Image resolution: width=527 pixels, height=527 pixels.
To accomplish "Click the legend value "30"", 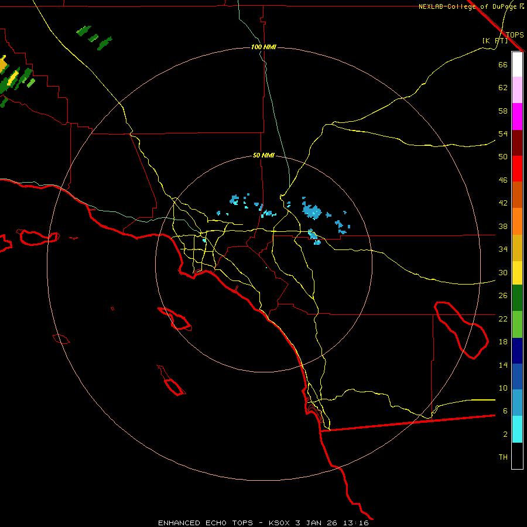I will click(x=503, y=272).
